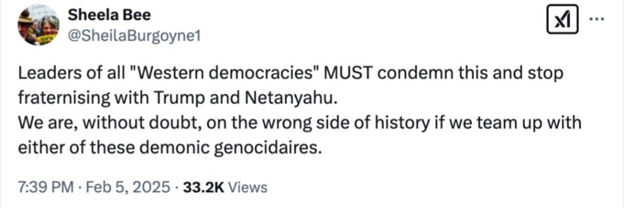This screenshot has height=208, width=624.
Task: Open the 33.2K view count
Action: point(200,187)
